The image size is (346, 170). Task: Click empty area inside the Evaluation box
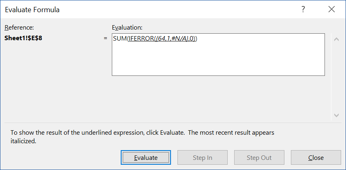point(218,61)
